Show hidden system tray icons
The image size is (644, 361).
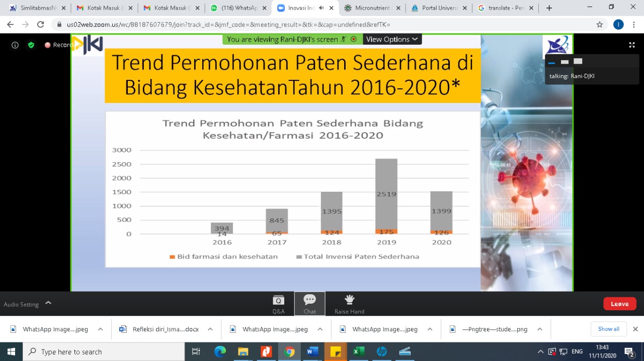coord(540,351)
